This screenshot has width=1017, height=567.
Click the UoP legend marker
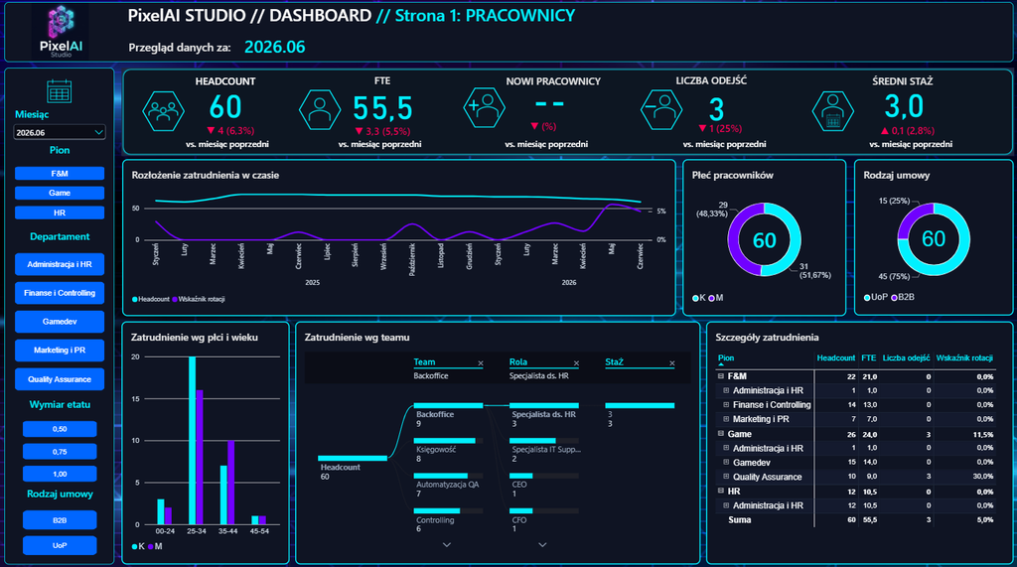click(x=867, y=297)
